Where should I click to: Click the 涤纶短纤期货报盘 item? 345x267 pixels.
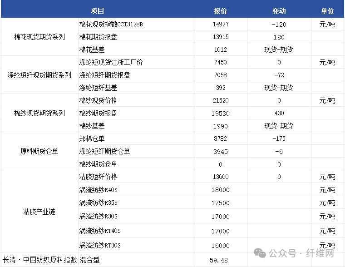click(104, 75)
